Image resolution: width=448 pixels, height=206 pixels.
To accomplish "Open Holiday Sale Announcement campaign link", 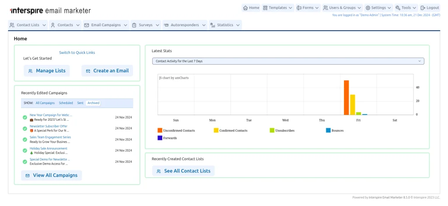I will pyautogui.click(x=49, y=148).
